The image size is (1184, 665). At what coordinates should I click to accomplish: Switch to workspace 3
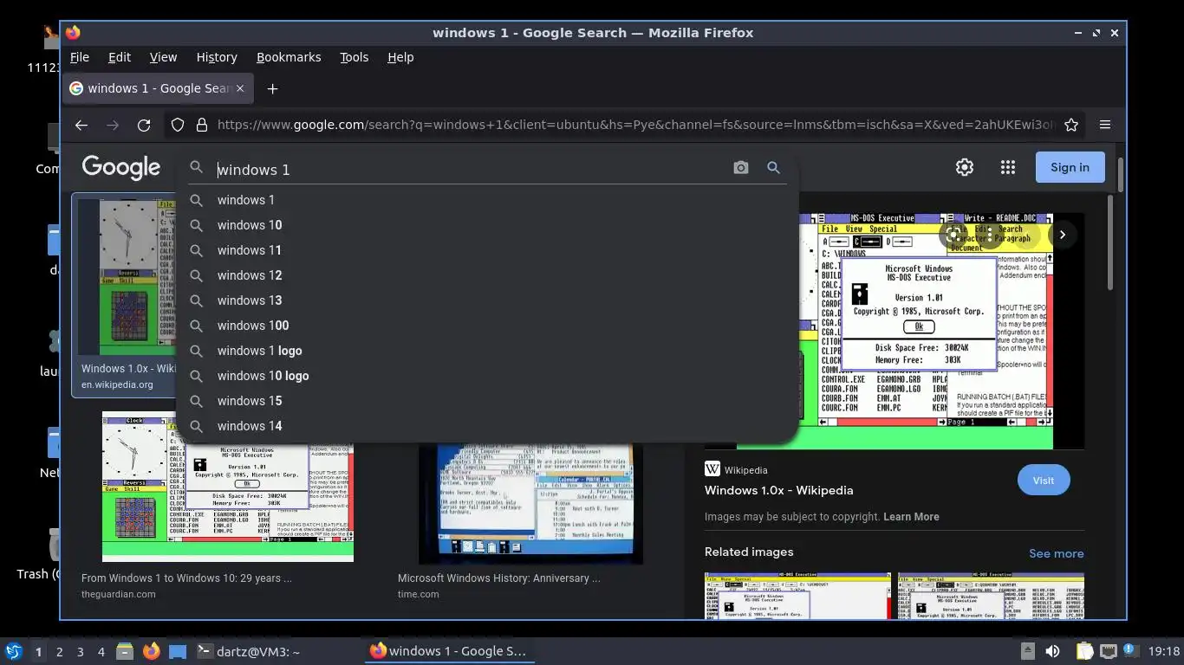tap(80, 651)
